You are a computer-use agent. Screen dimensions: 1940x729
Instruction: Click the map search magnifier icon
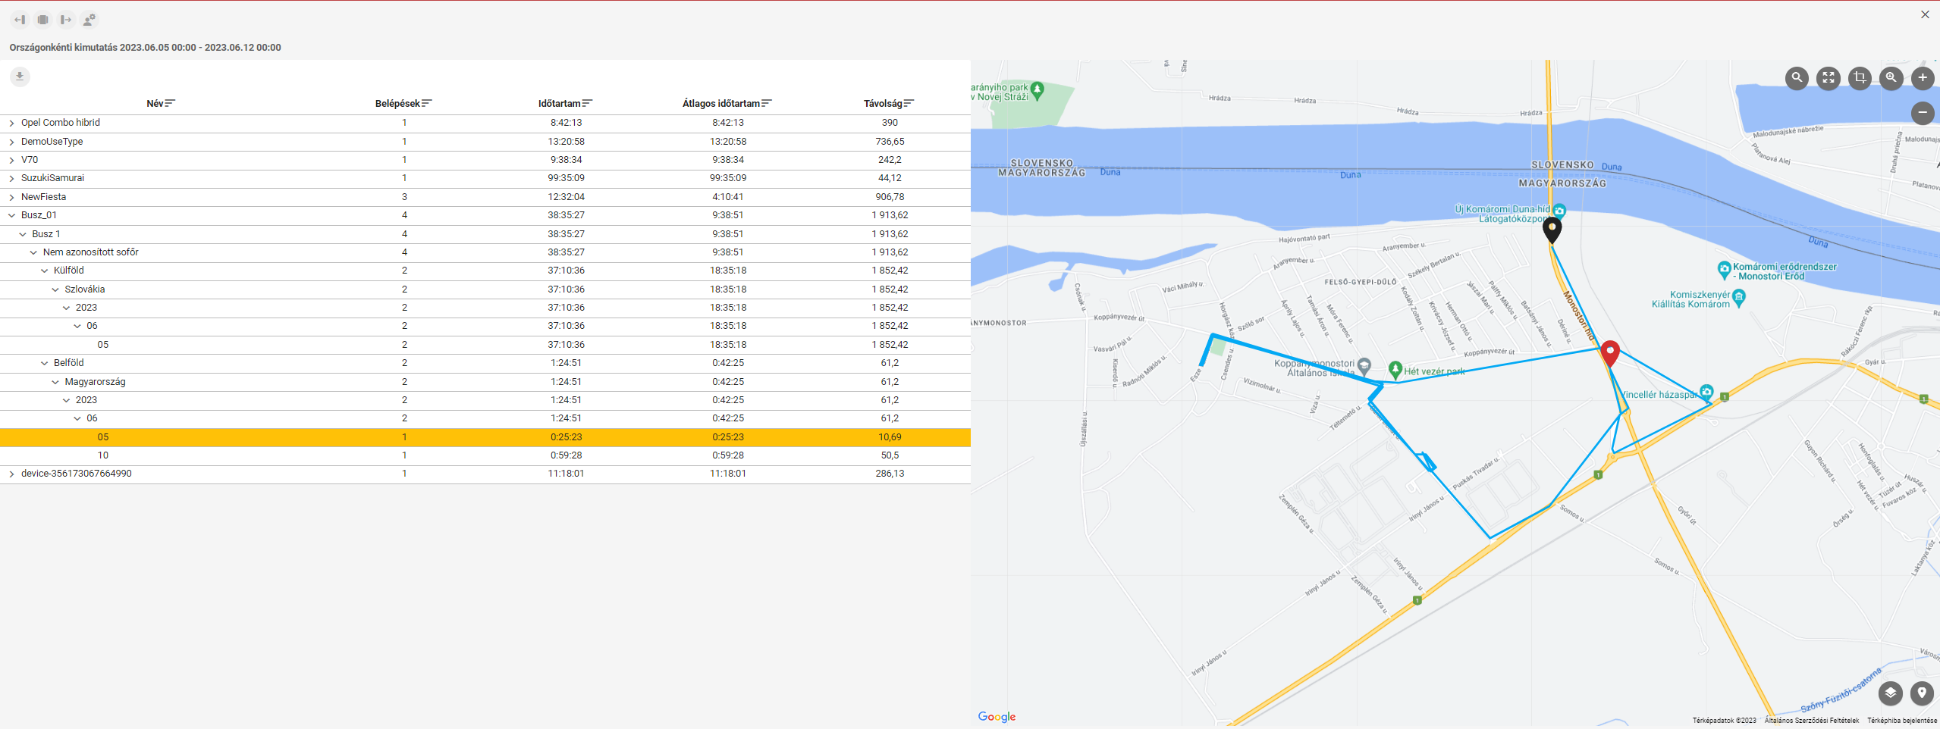click(1797, 77)
